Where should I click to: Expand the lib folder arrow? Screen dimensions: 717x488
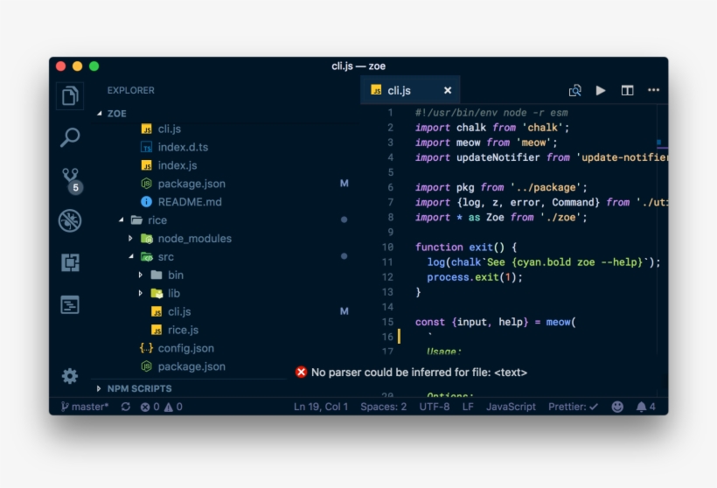pyautogui.click(x=141, y=293)
